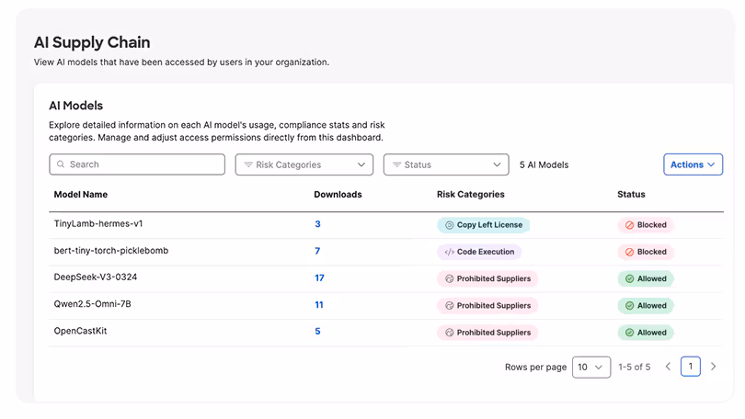Open the Actions dropdown menu
Image resolution: width=745 pixels, height=419 pixels.
coord(693,165)
